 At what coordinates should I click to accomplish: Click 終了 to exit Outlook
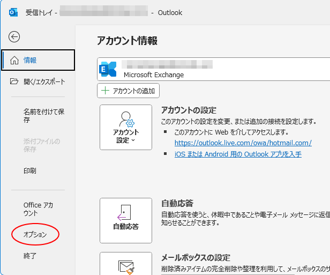(x=29, y=256)
